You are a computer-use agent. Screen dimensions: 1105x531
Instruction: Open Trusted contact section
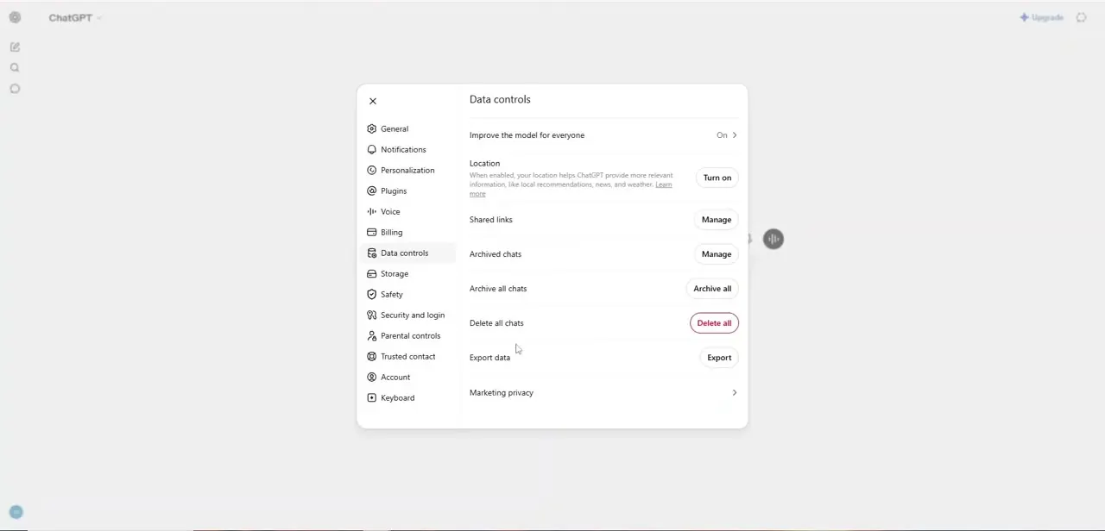407,356
